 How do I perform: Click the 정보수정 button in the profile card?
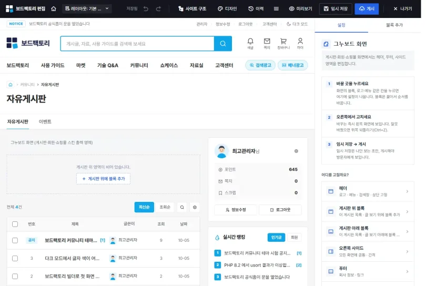pos(236,210)
